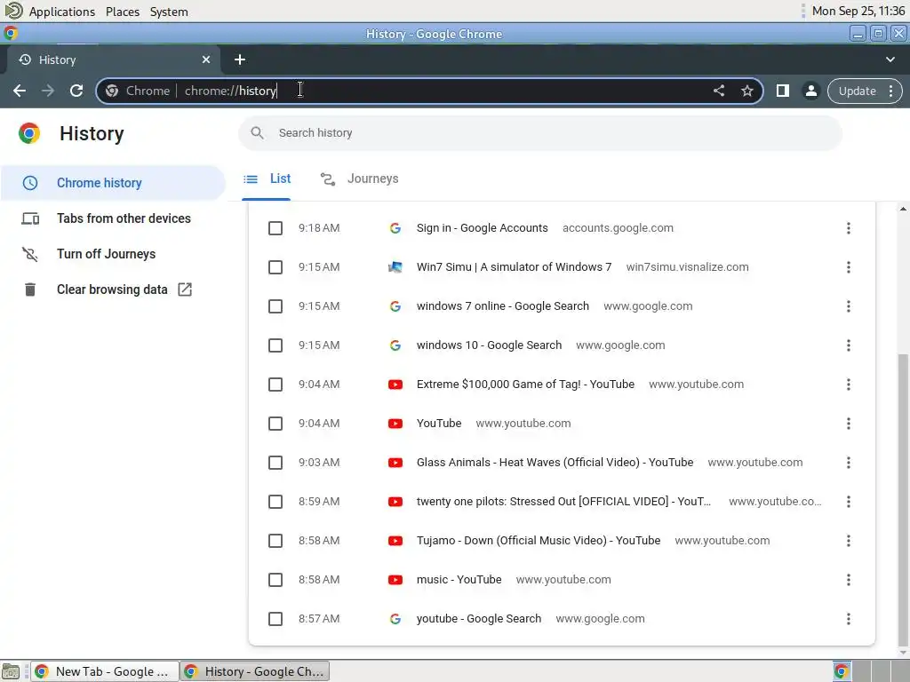Click the address bar URL
Image resolution: width=910 pixels, height=682 pixels.
click(230, 91)
